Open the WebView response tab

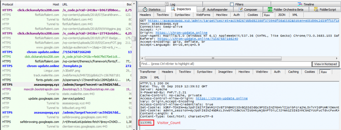tap(262, 72)
